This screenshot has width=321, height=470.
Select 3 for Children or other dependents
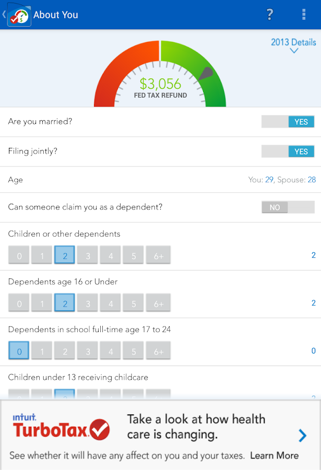[x=88, y=255]
